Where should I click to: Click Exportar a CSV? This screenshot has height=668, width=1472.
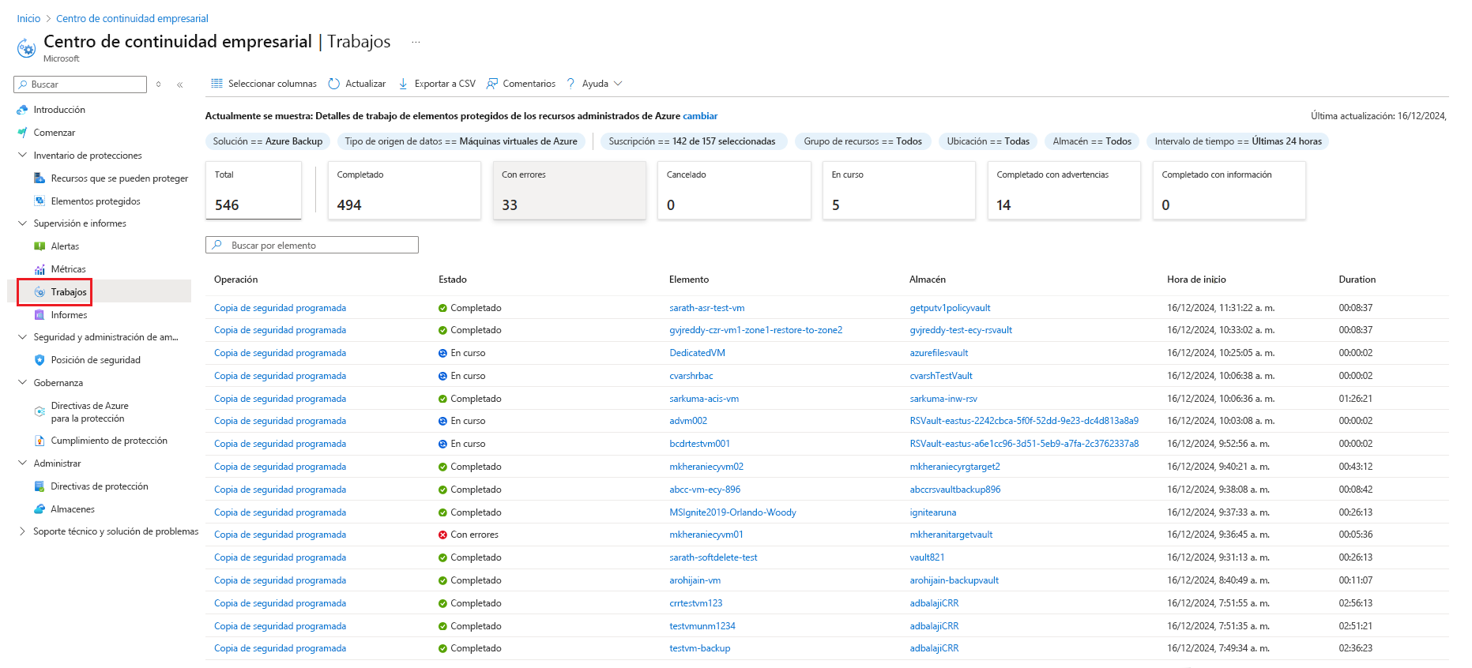[437, 84]
